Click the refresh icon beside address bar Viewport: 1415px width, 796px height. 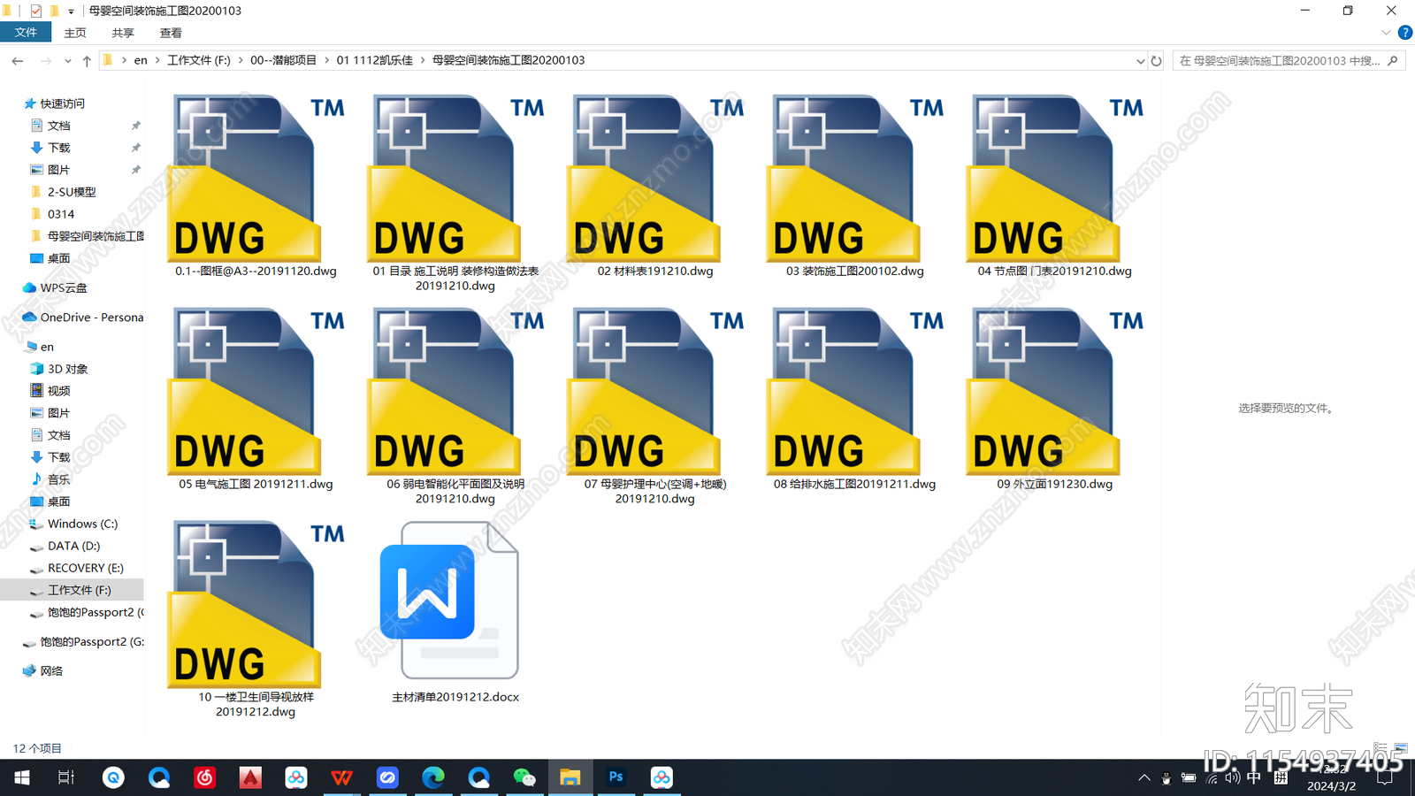tap(1156, 61)
